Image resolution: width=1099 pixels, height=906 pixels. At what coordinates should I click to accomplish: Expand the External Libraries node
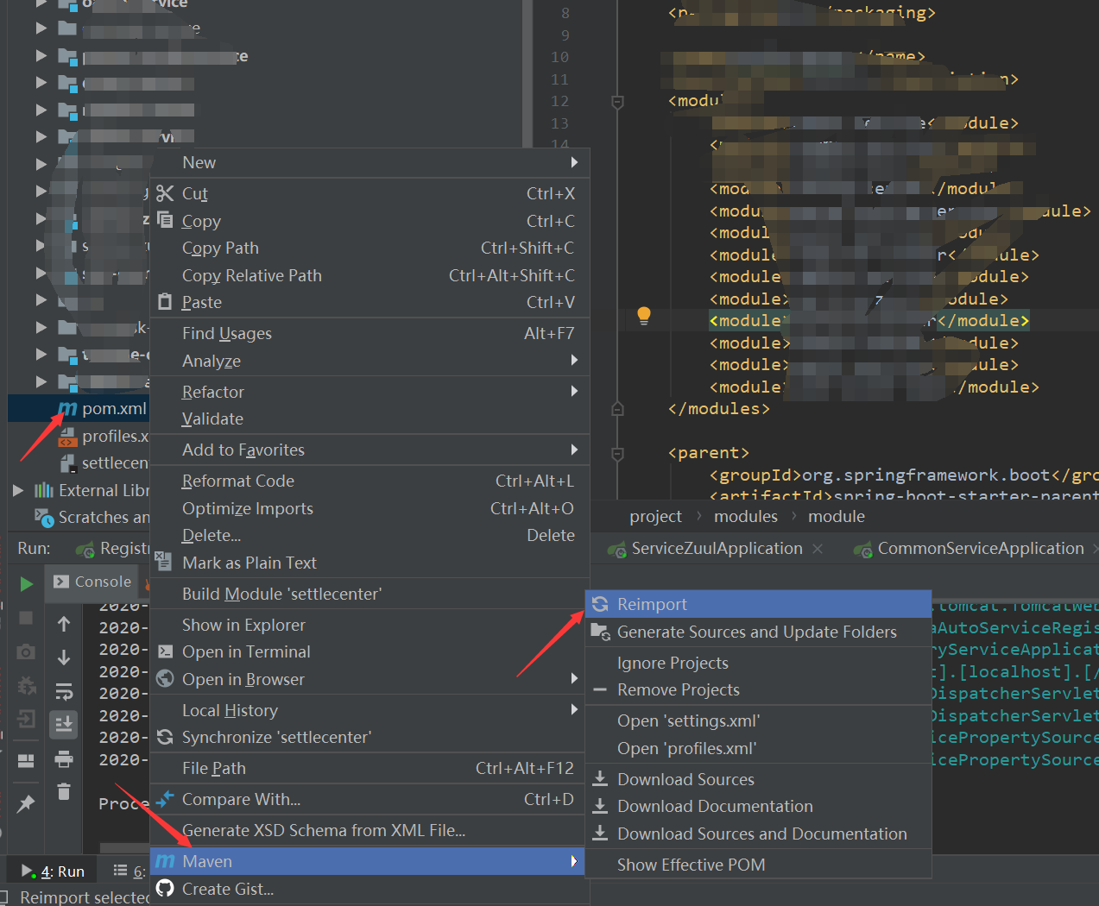click(17, 491)
